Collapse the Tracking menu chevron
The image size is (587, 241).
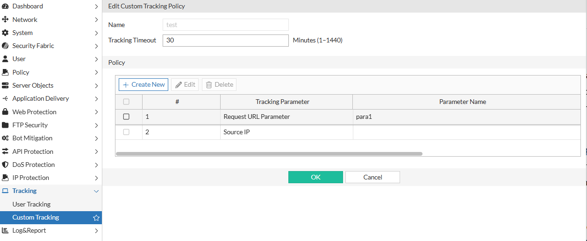click(x=96, y=191)
